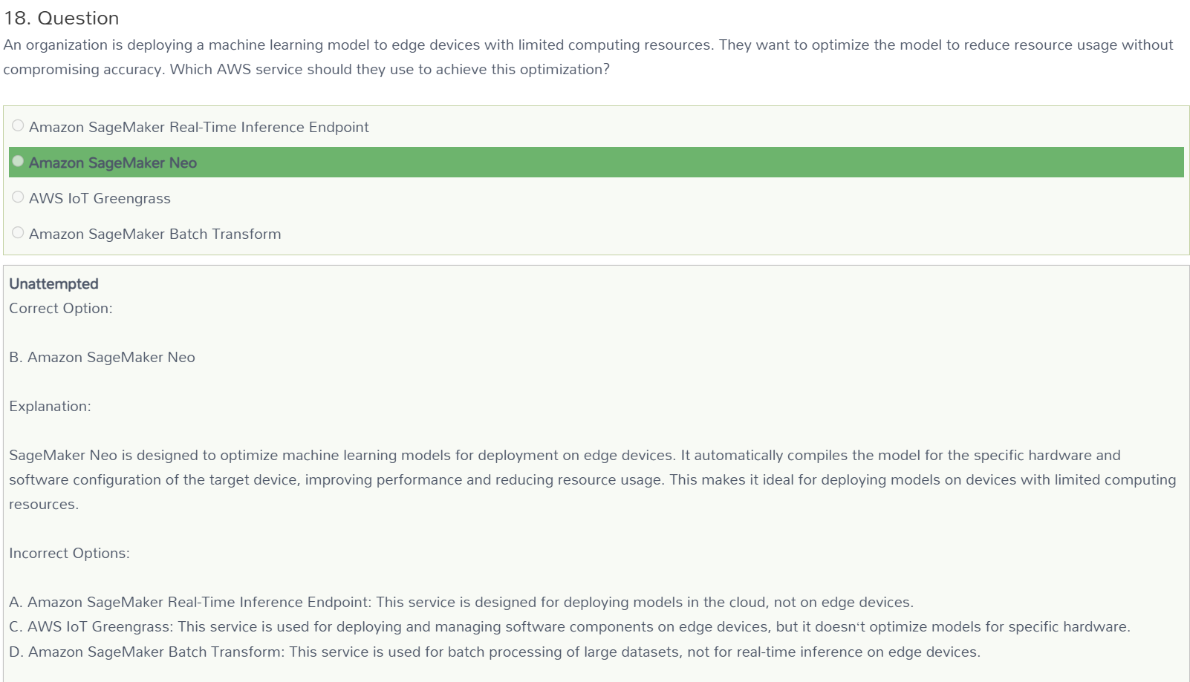This screenshot has width=1190, height=682.
Task: Click the 'Unattempted' status label
Action: click(x=53, y=283)
